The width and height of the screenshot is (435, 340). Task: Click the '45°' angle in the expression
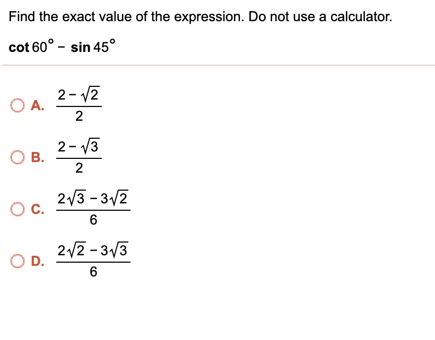click(x=104, y=46)
